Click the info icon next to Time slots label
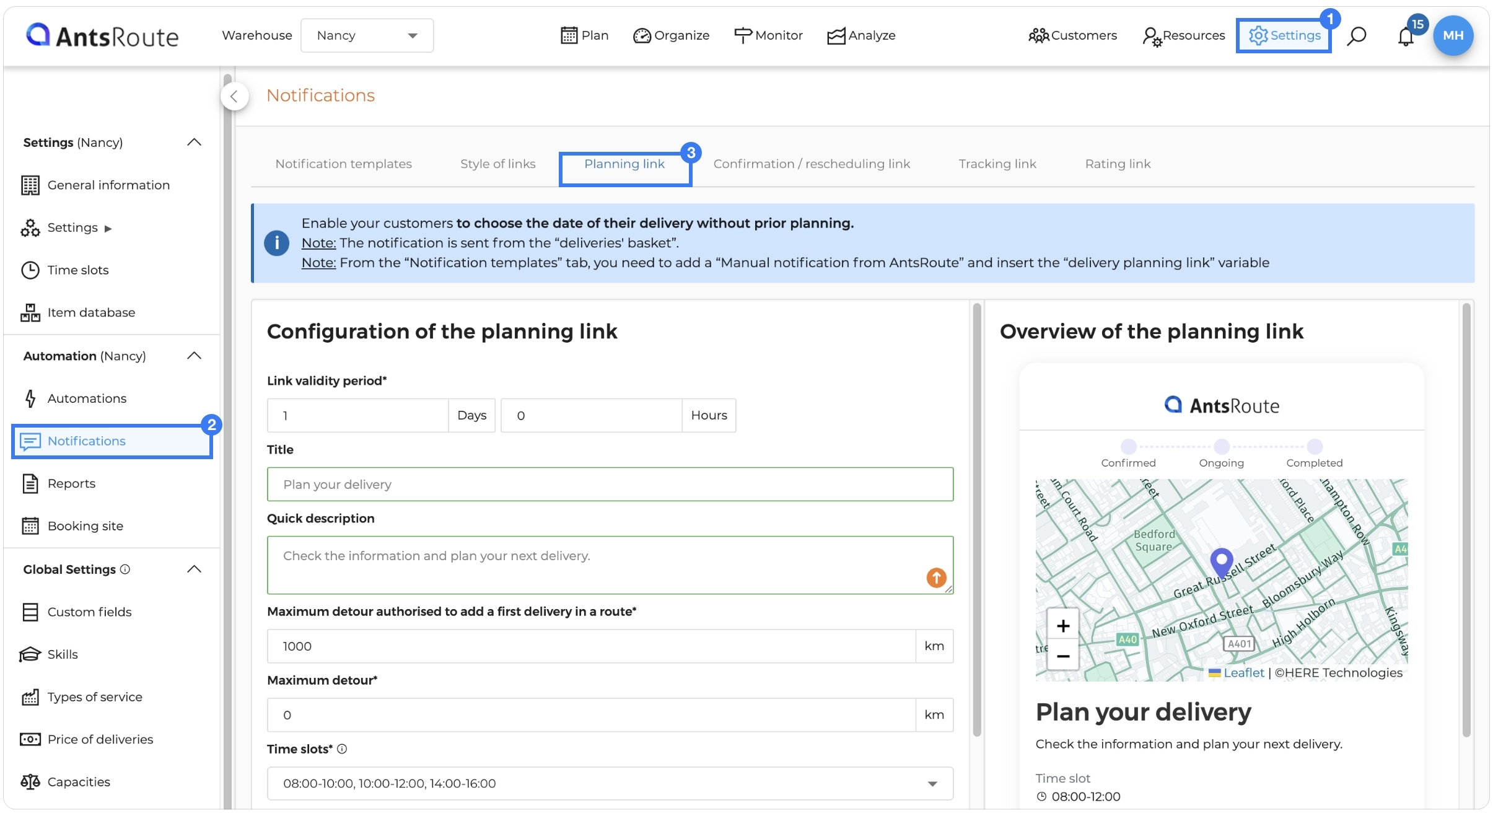The height and width of the screenshot is (813, 1493). click(x=342, y=749)
